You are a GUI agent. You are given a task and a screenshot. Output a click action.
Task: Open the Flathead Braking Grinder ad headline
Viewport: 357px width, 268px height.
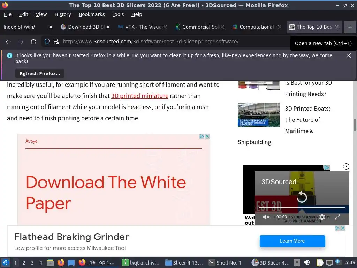click(x=71, y=237)
